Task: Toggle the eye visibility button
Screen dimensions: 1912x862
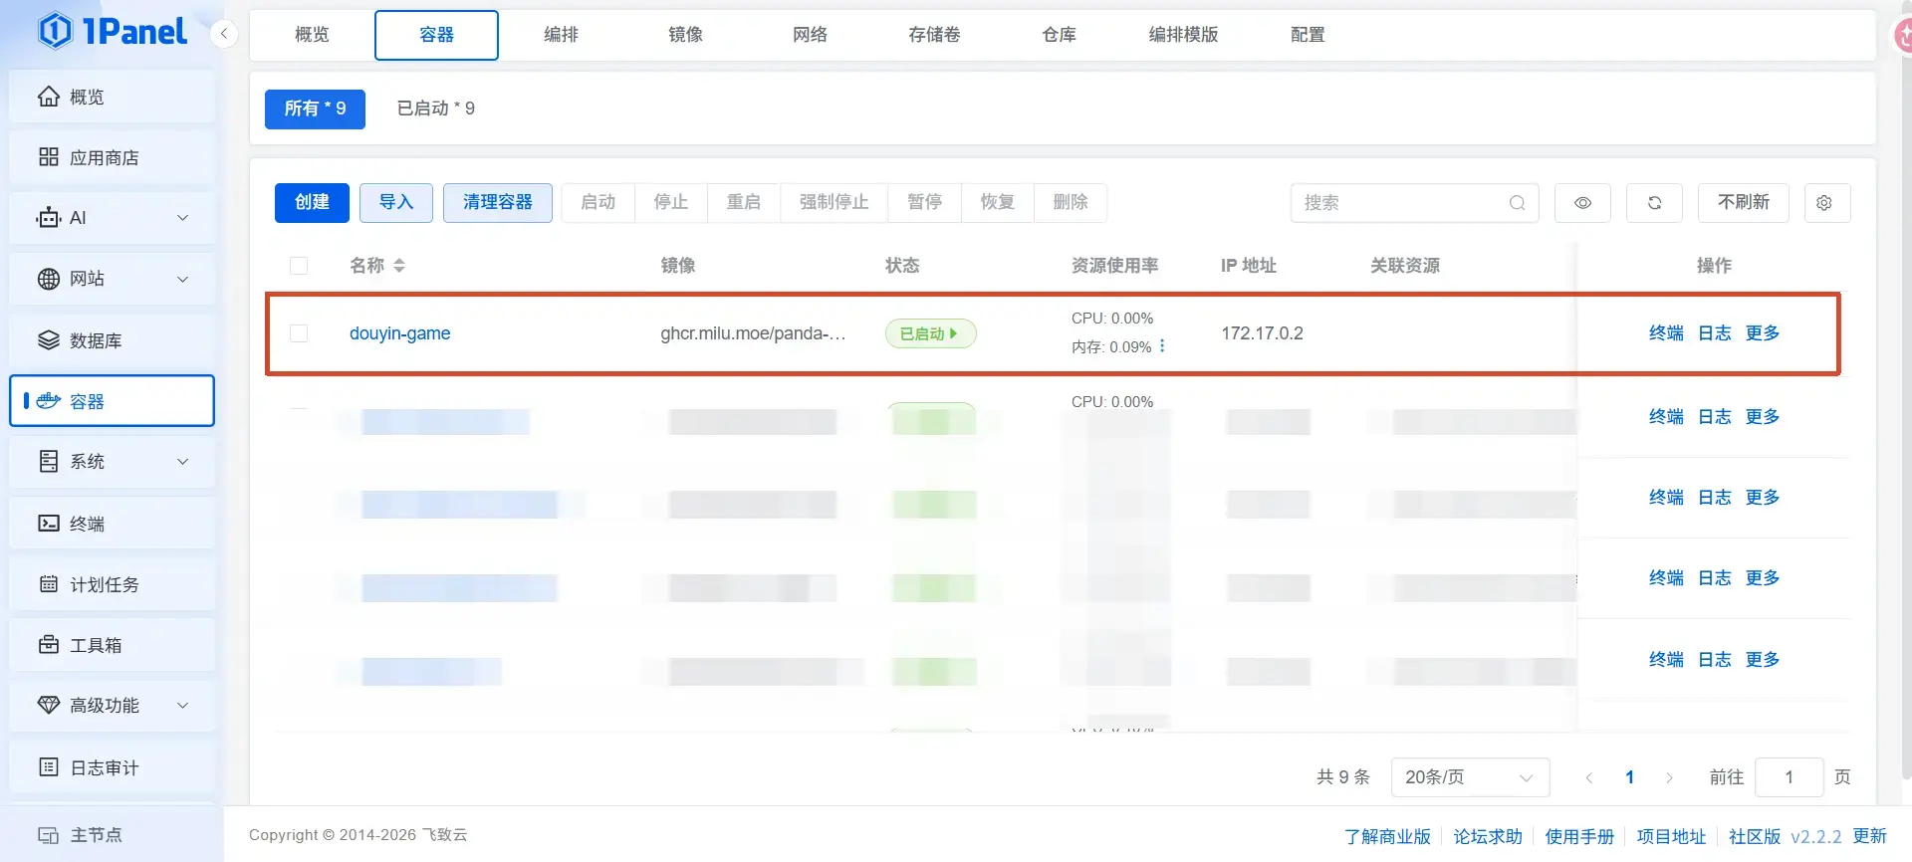Action: pyautogui.click(x=1582, y=203)
